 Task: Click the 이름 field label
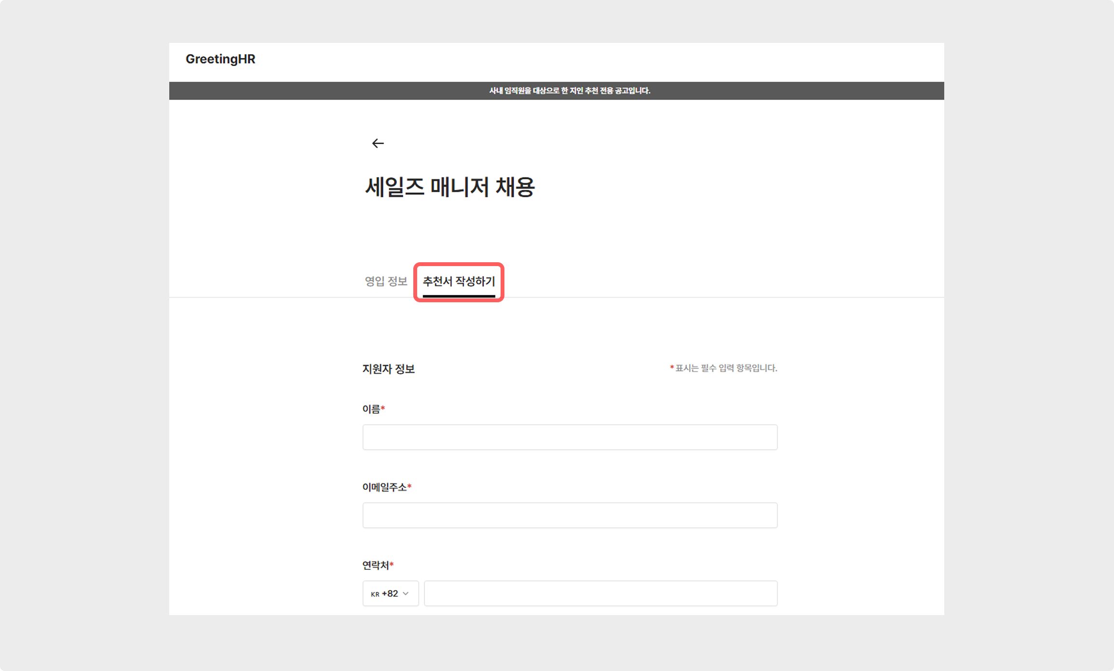tap(371, 409)
